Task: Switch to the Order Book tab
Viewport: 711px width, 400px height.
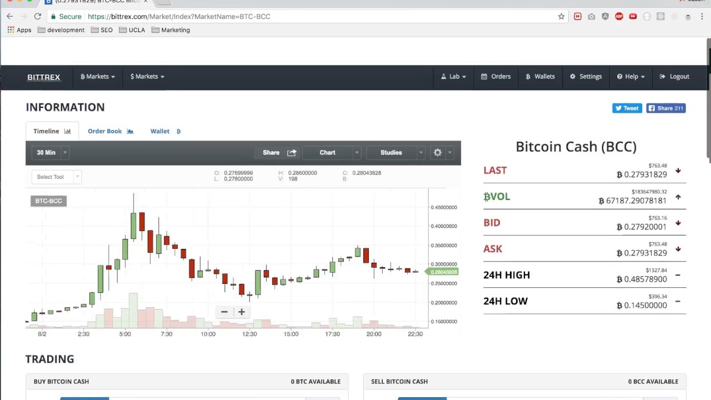Action: pyautogui.click(x=111, y=132)
